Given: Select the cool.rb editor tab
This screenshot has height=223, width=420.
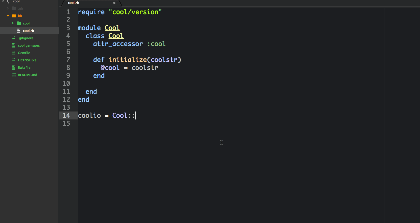Looking at the screenshot, I should [91, 3].
